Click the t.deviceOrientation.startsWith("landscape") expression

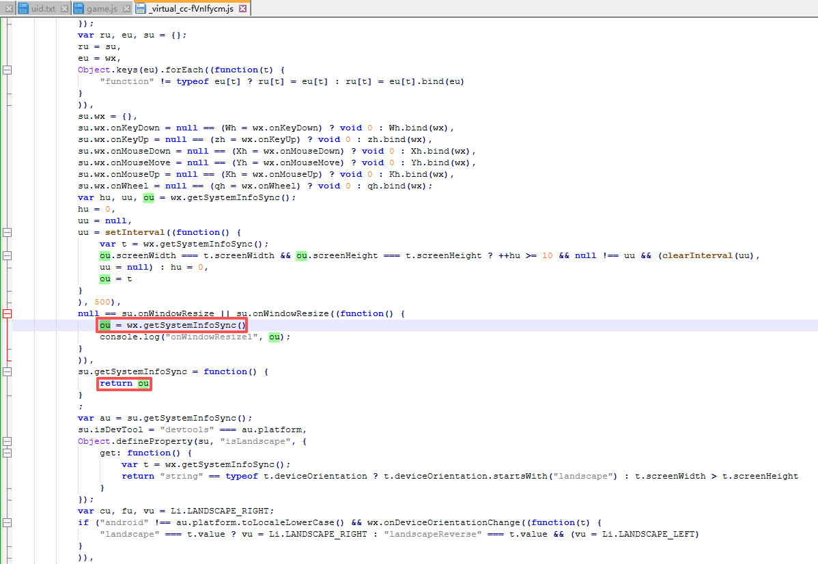click(x=500, y=477)
